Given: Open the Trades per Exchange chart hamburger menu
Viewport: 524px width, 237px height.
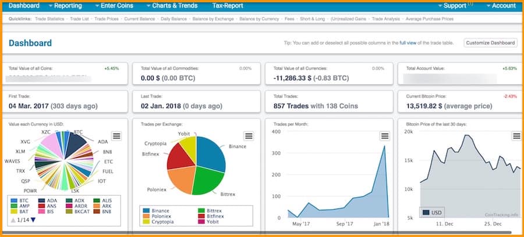Looking at the screenshot, I should [248, 136].
